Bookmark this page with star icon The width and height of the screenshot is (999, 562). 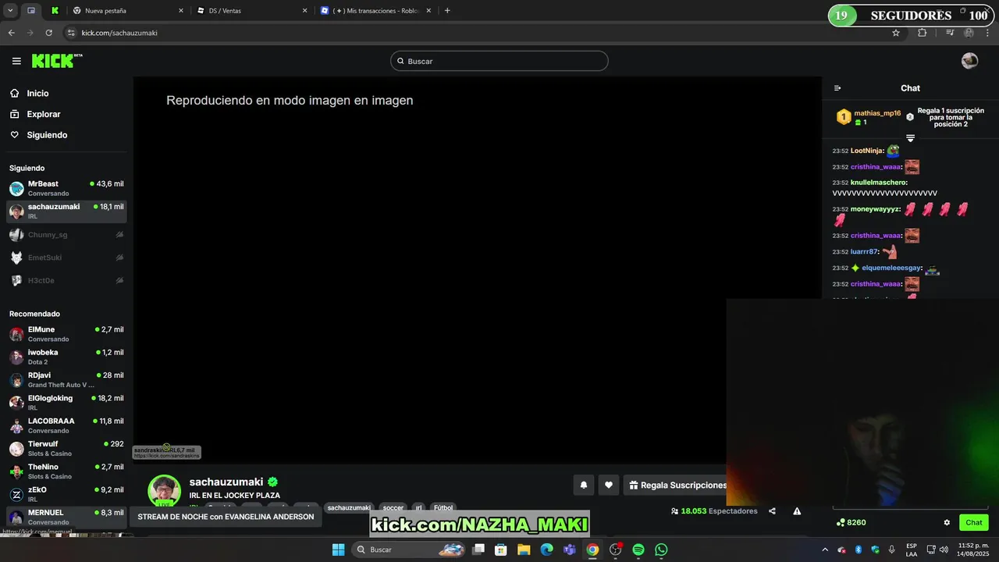click(896, 33)
